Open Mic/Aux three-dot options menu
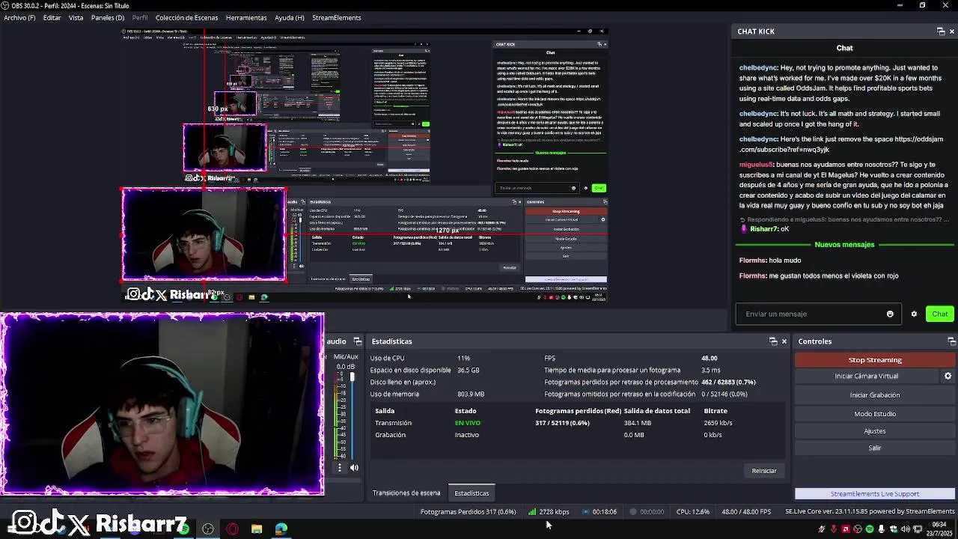This screenshot has width=958, height=539. pos(340,468)
